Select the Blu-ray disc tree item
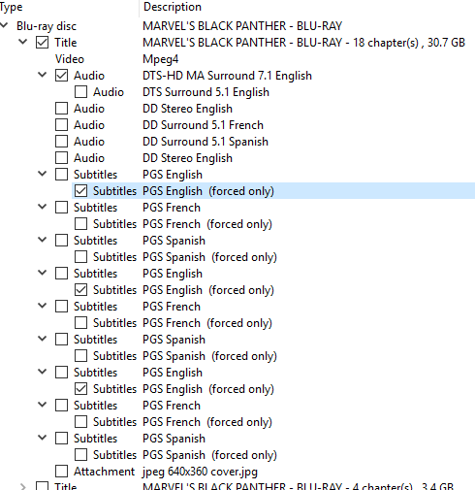This screenshot has height=490, width=475. click(47, 26)
